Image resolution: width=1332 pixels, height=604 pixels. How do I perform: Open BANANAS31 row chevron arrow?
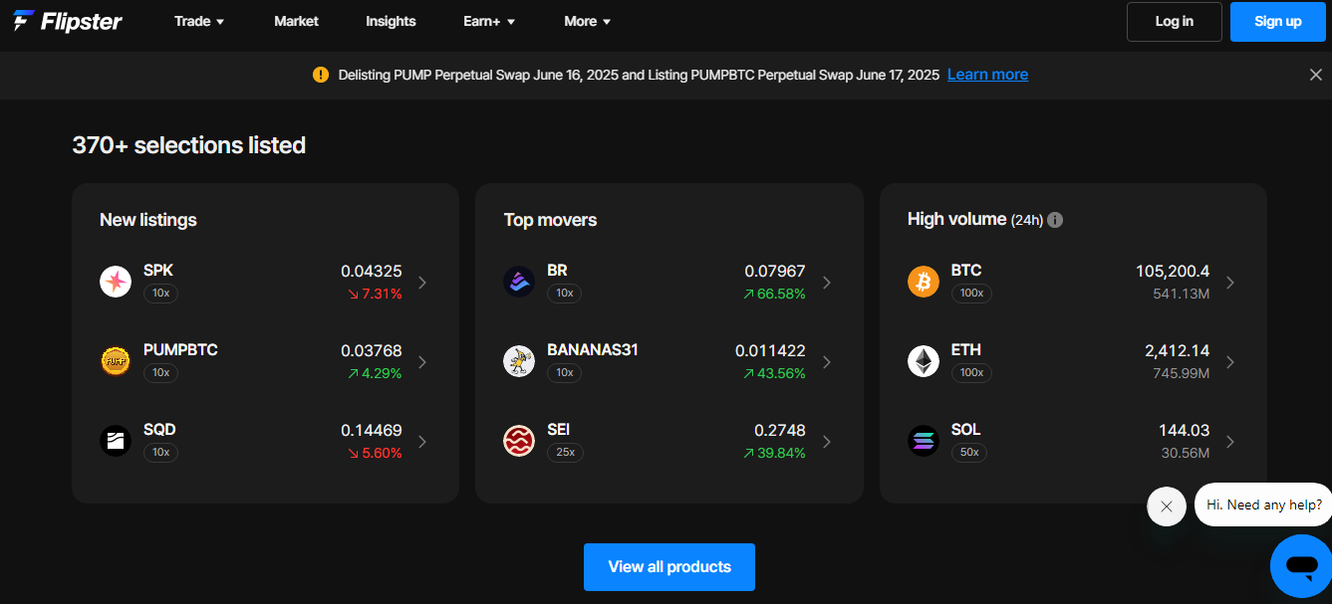pyautogui.click(x=826, y=362)
